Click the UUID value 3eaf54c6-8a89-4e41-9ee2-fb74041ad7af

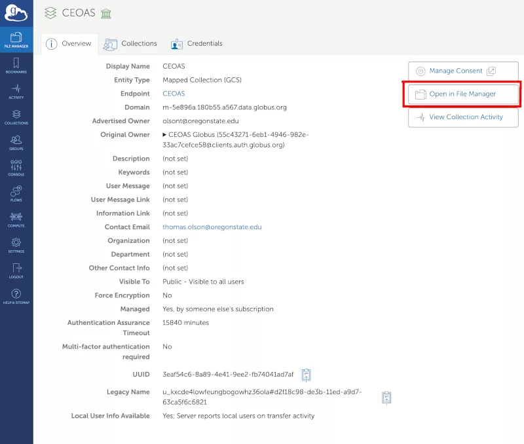point(228,374)
